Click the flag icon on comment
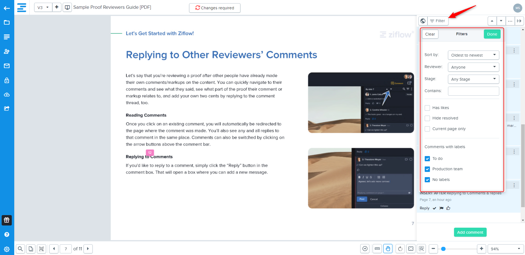Viewport: 525px width, 255px height. click(441, 208)
